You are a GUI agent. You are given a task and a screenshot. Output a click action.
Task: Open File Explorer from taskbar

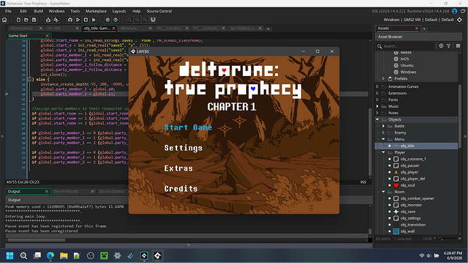[x=64, y=256]
